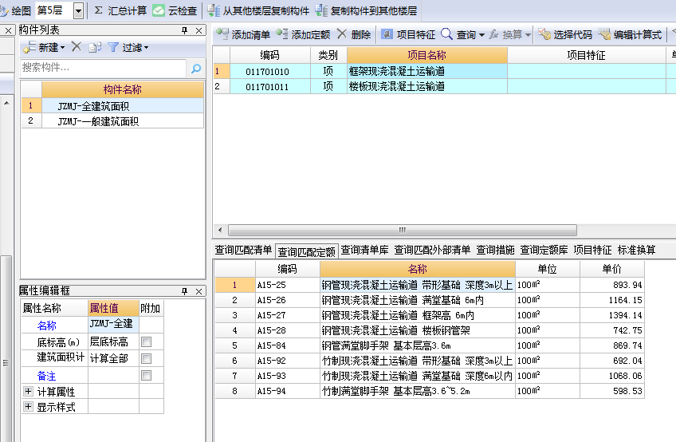Switch to 标准换算 tab
Image resolution: width=676 pixels, height=442 pixels.
636,250
